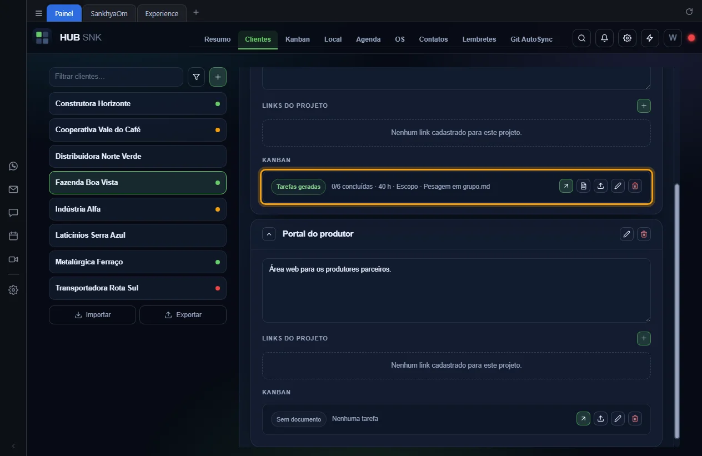The image size is (702, 456).
Task: Upload a document to the Nenhuma tarefa kanban
Action: point(600,419)
